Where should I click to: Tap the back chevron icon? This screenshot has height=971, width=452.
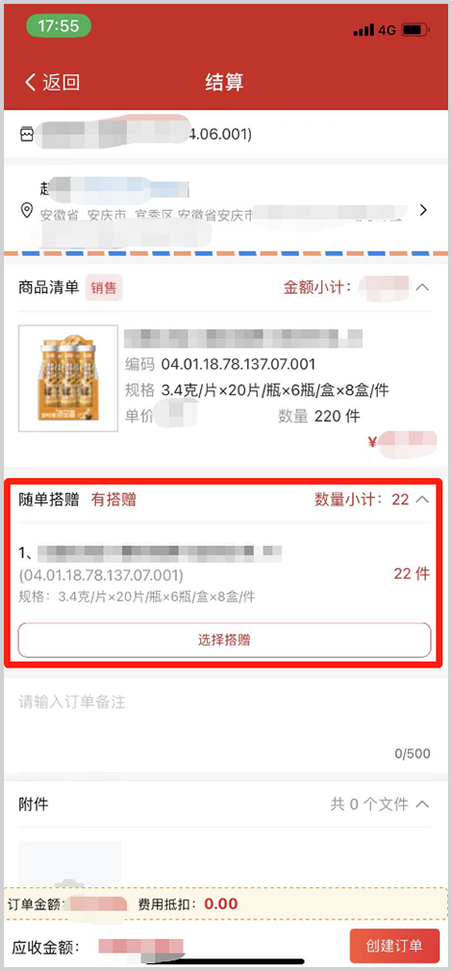(x=31, y=83)
